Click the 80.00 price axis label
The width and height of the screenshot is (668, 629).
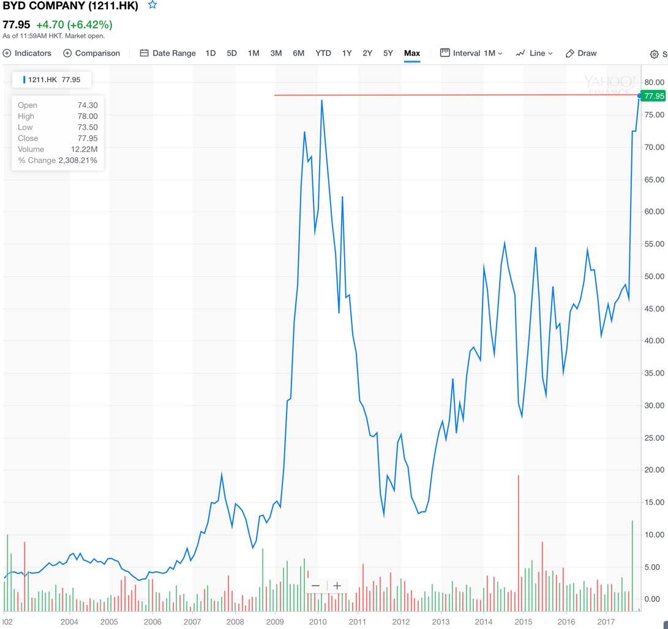click(x=655, y=82)
